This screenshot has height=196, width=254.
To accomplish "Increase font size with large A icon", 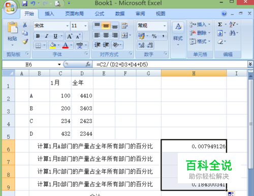I will [70, 36].
